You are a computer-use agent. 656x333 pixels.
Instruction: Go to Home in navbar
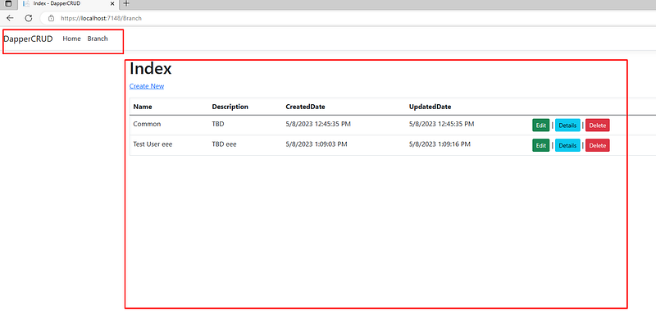(71, 39)
